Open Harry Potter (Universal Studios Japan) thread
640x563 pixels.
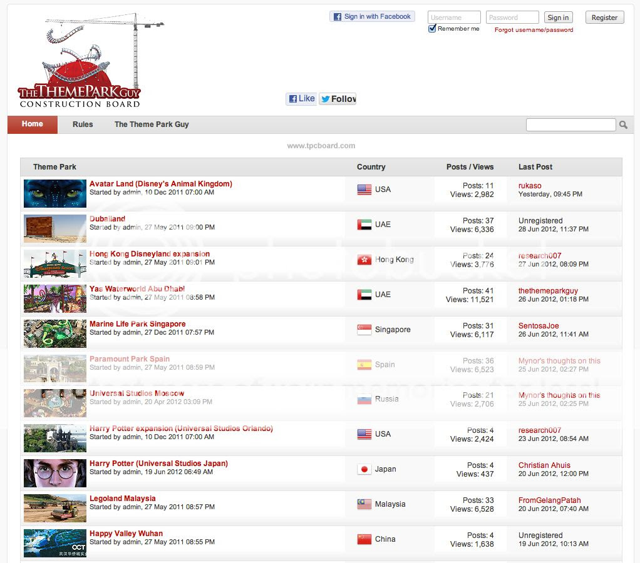click(x=159, y=464)
